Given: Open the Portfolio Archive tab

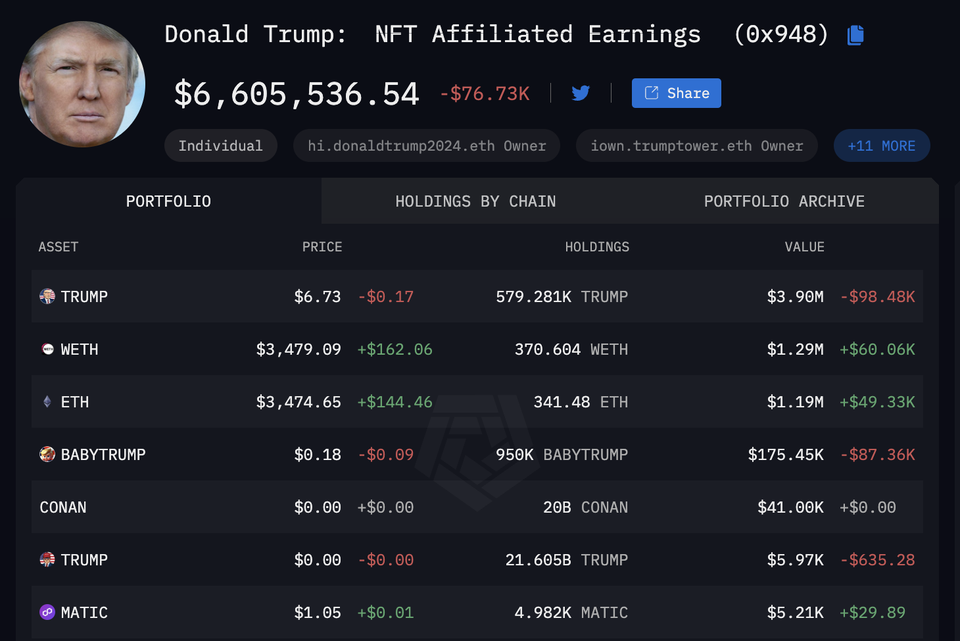Looking at the screenshot, I should (784, 201).
